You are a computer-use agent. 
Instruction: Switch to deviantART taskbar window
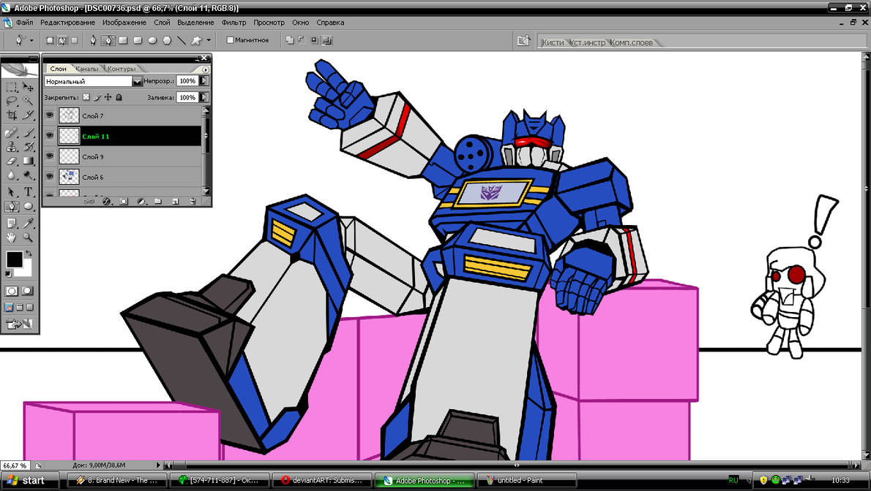324,481
